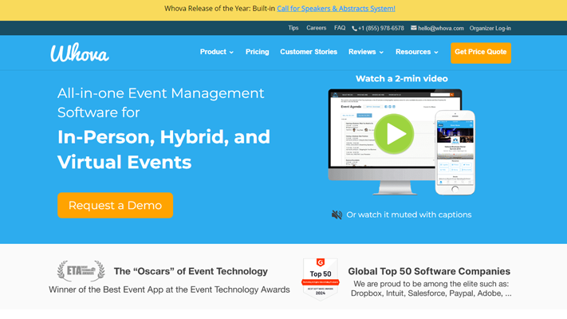Screen dimensions: 567x319
Task: Expand the Product dropdown menu
Action: [217, 52]
